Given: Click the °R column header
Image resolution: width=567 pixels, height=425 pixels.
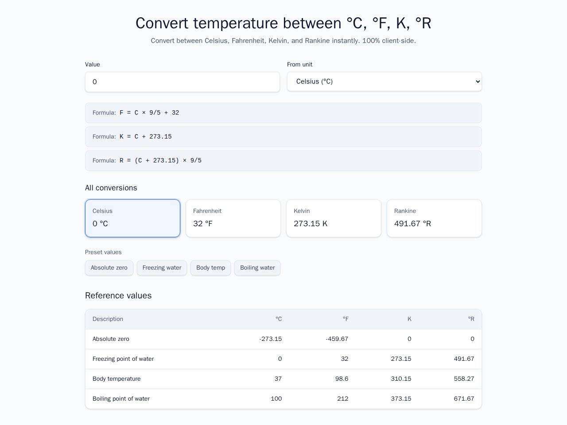Looking at the screenshot, I should (x=471, y=319).
